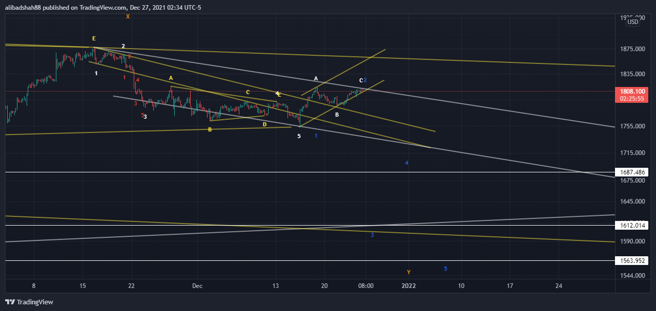The image size is (656, 311).
Task: Select the white 5 wave label
Action: pos(299,137)
